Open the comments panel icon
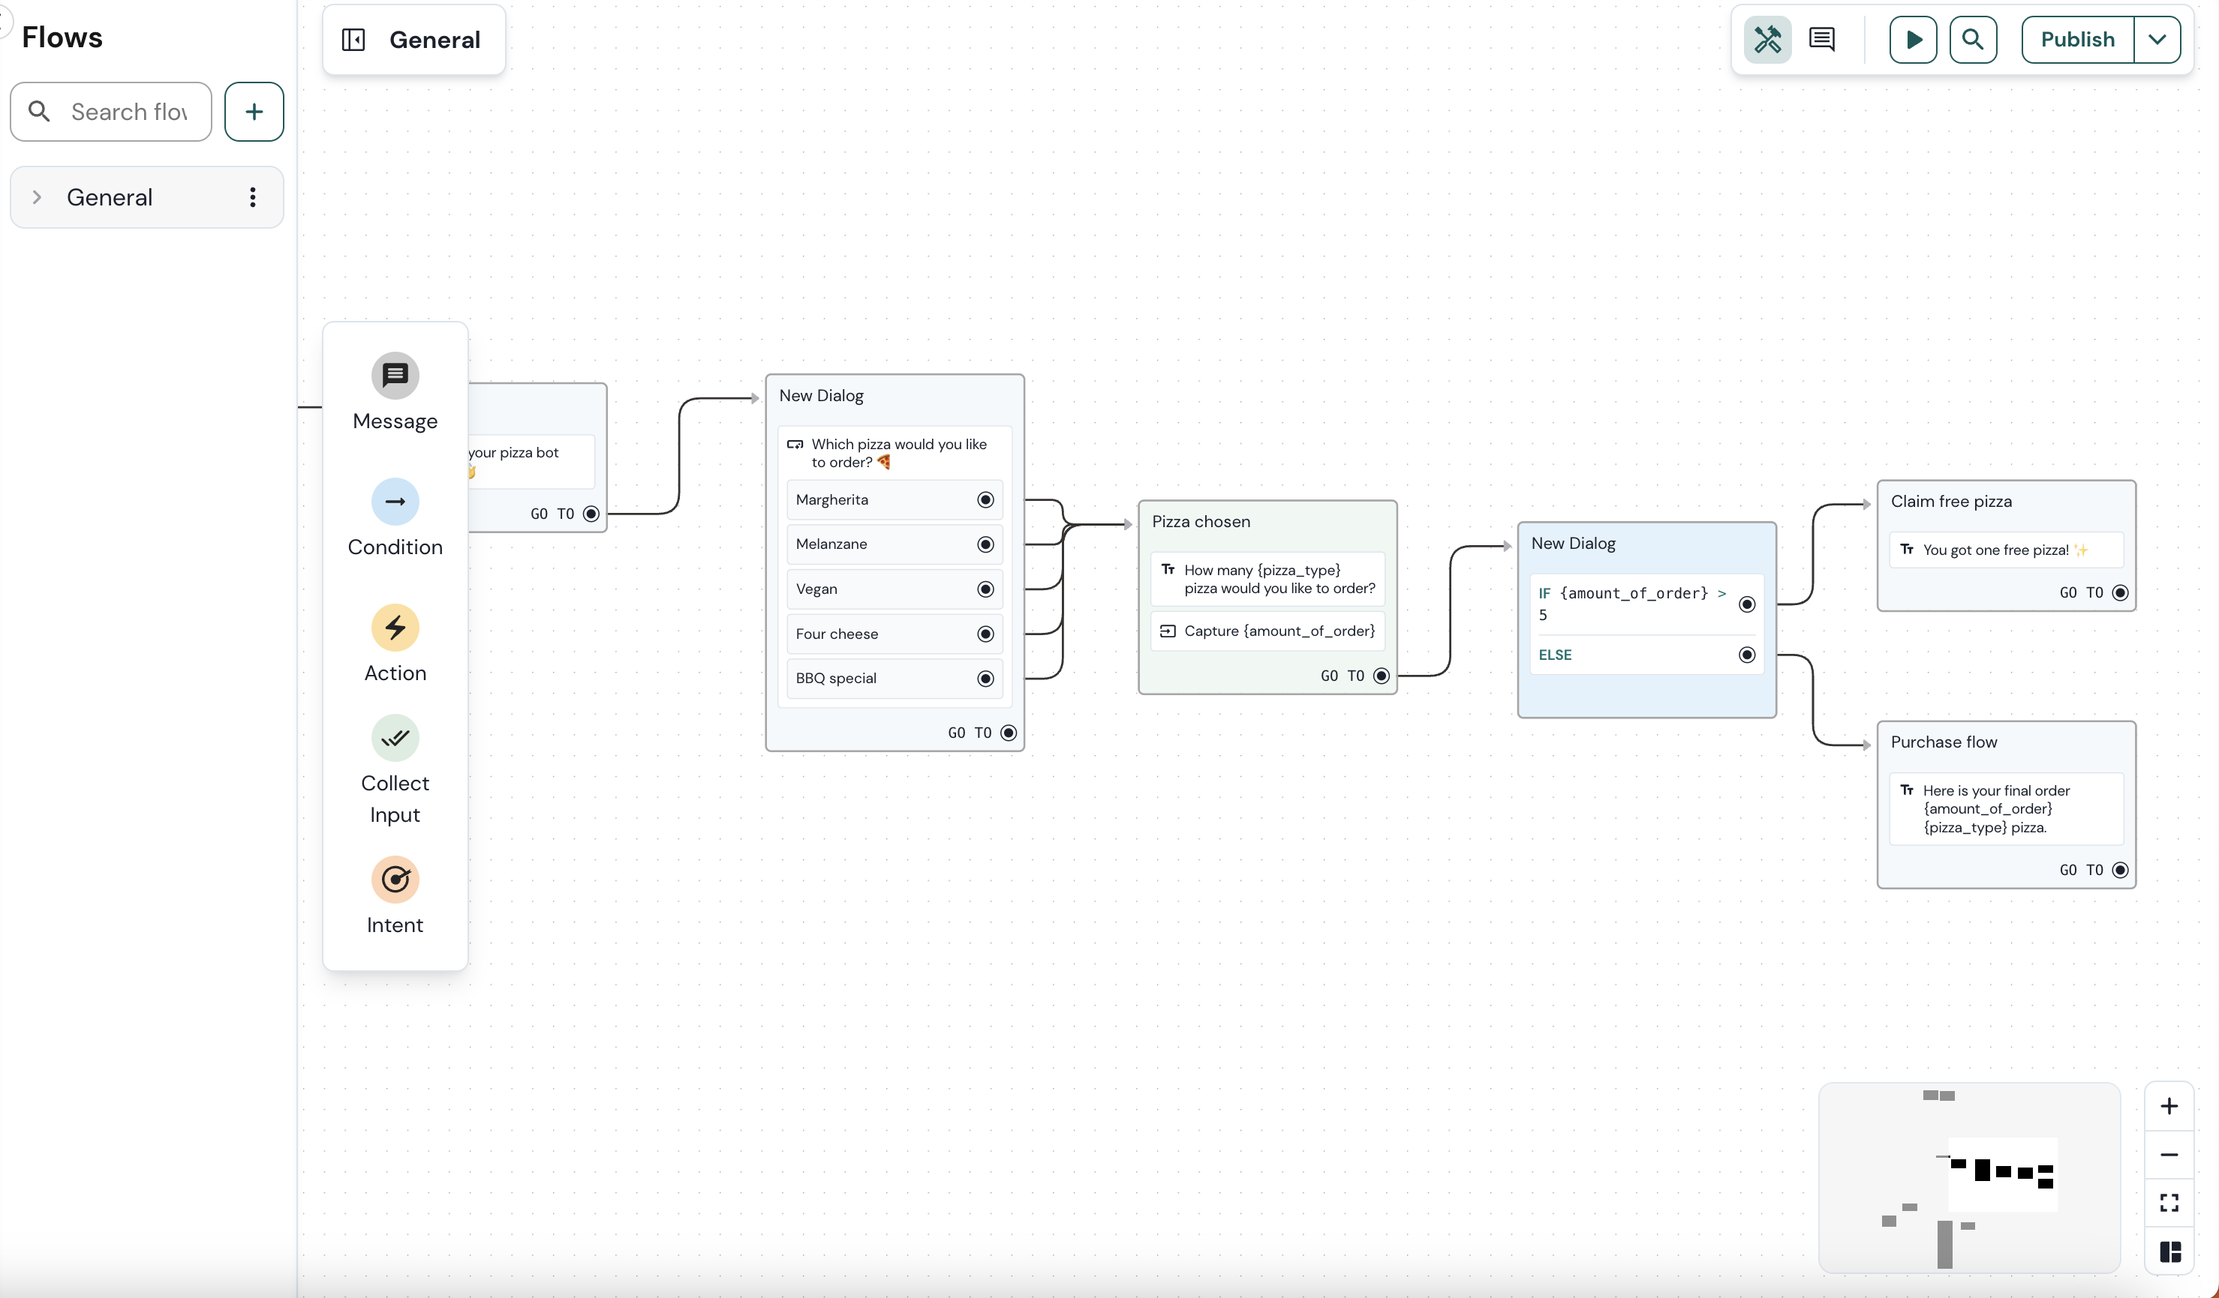The image size is (2219, 1298). tap(1821, 40)
